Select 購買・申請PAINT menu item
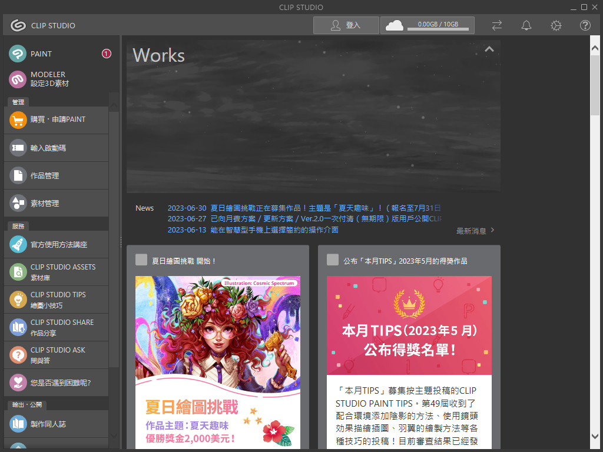 click(x=56, y=120)
